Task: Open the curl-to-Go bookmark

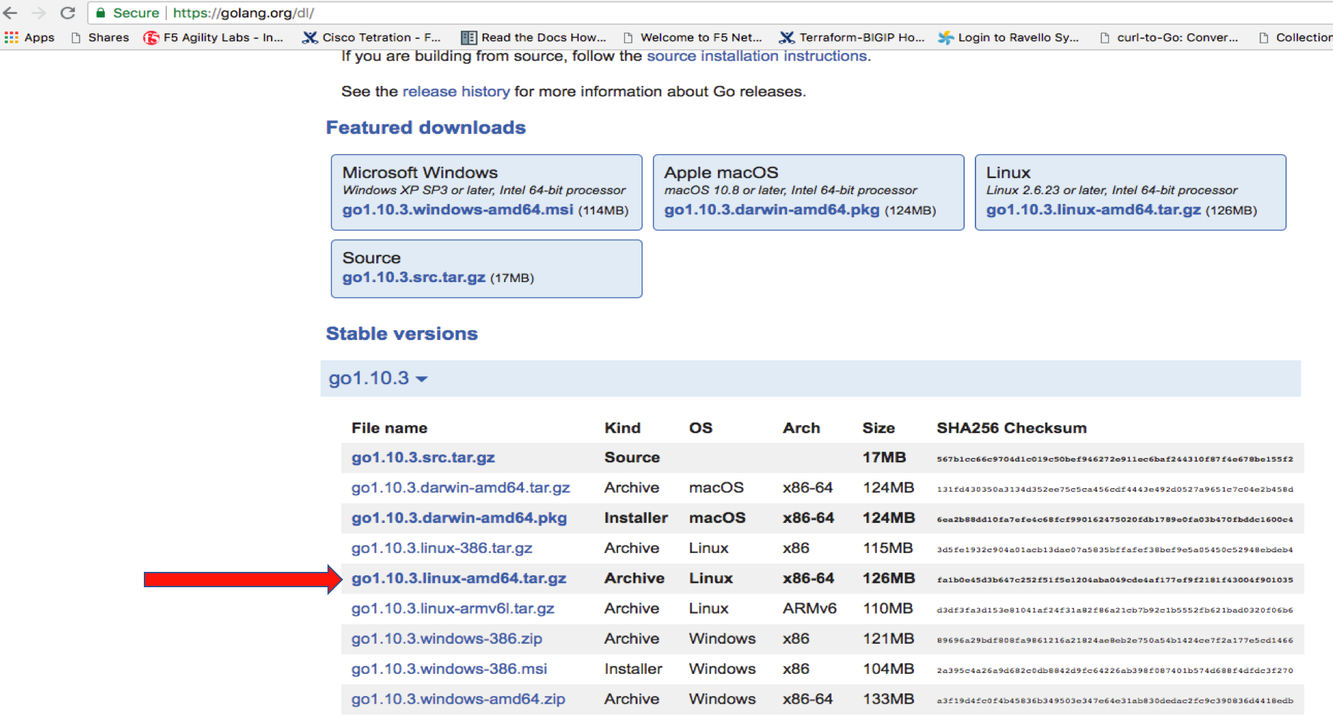Action: tap(1170, 38)
